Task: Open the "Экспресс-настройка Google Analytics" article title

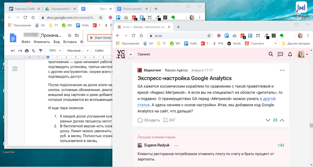Action: [x=185, y=78]
